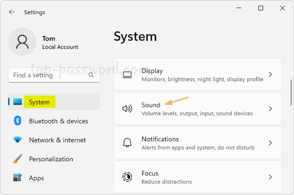
Task: Expand Display settings chevron
Action: tap(270, 74)
